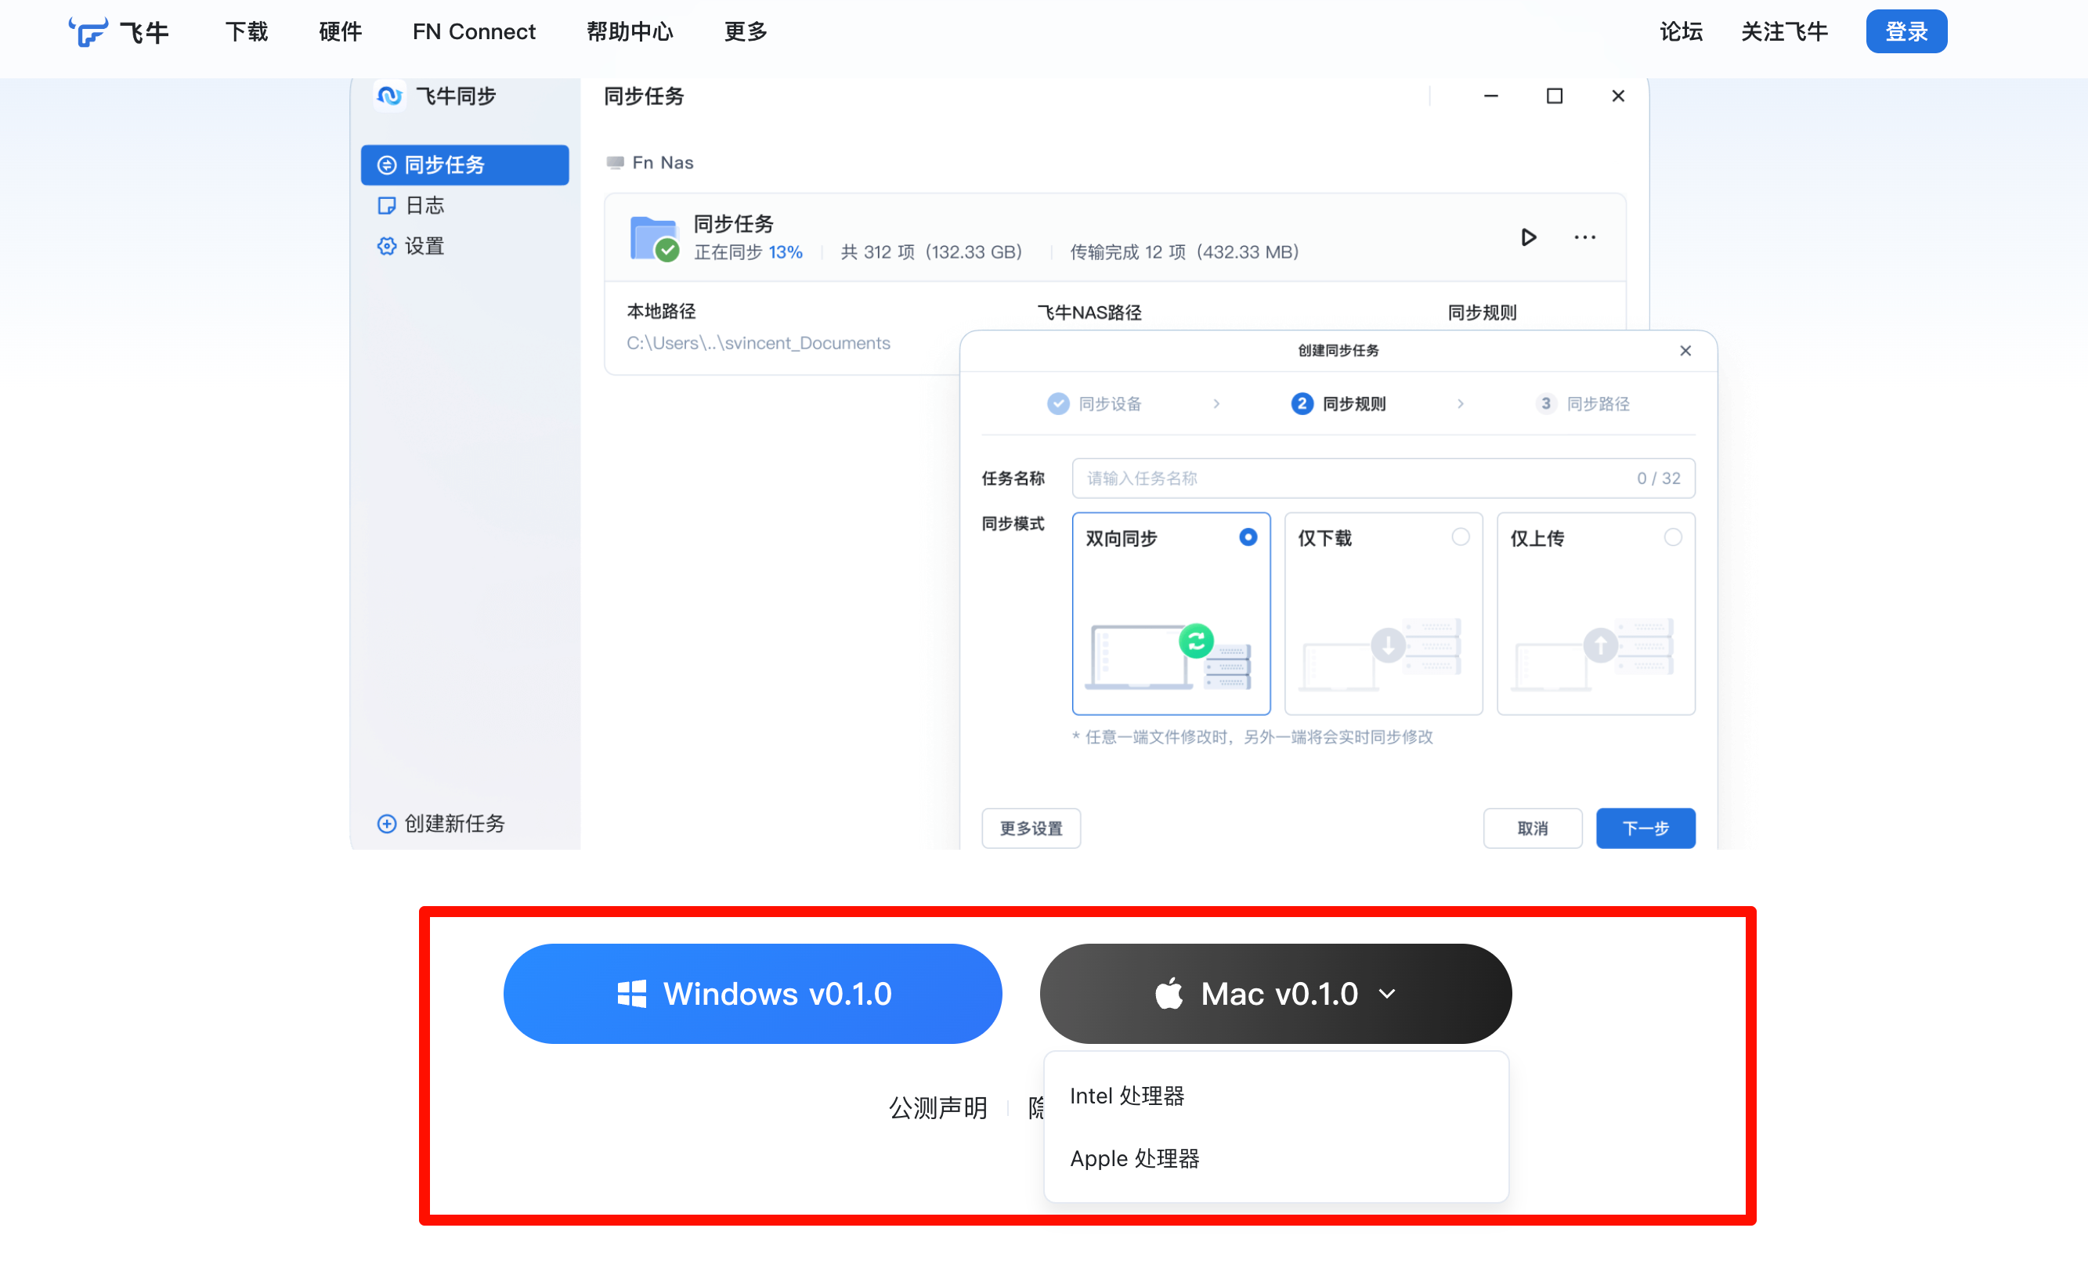Open the 下载 menu item
2088x1264 pixels.
[x=247, y=32]
